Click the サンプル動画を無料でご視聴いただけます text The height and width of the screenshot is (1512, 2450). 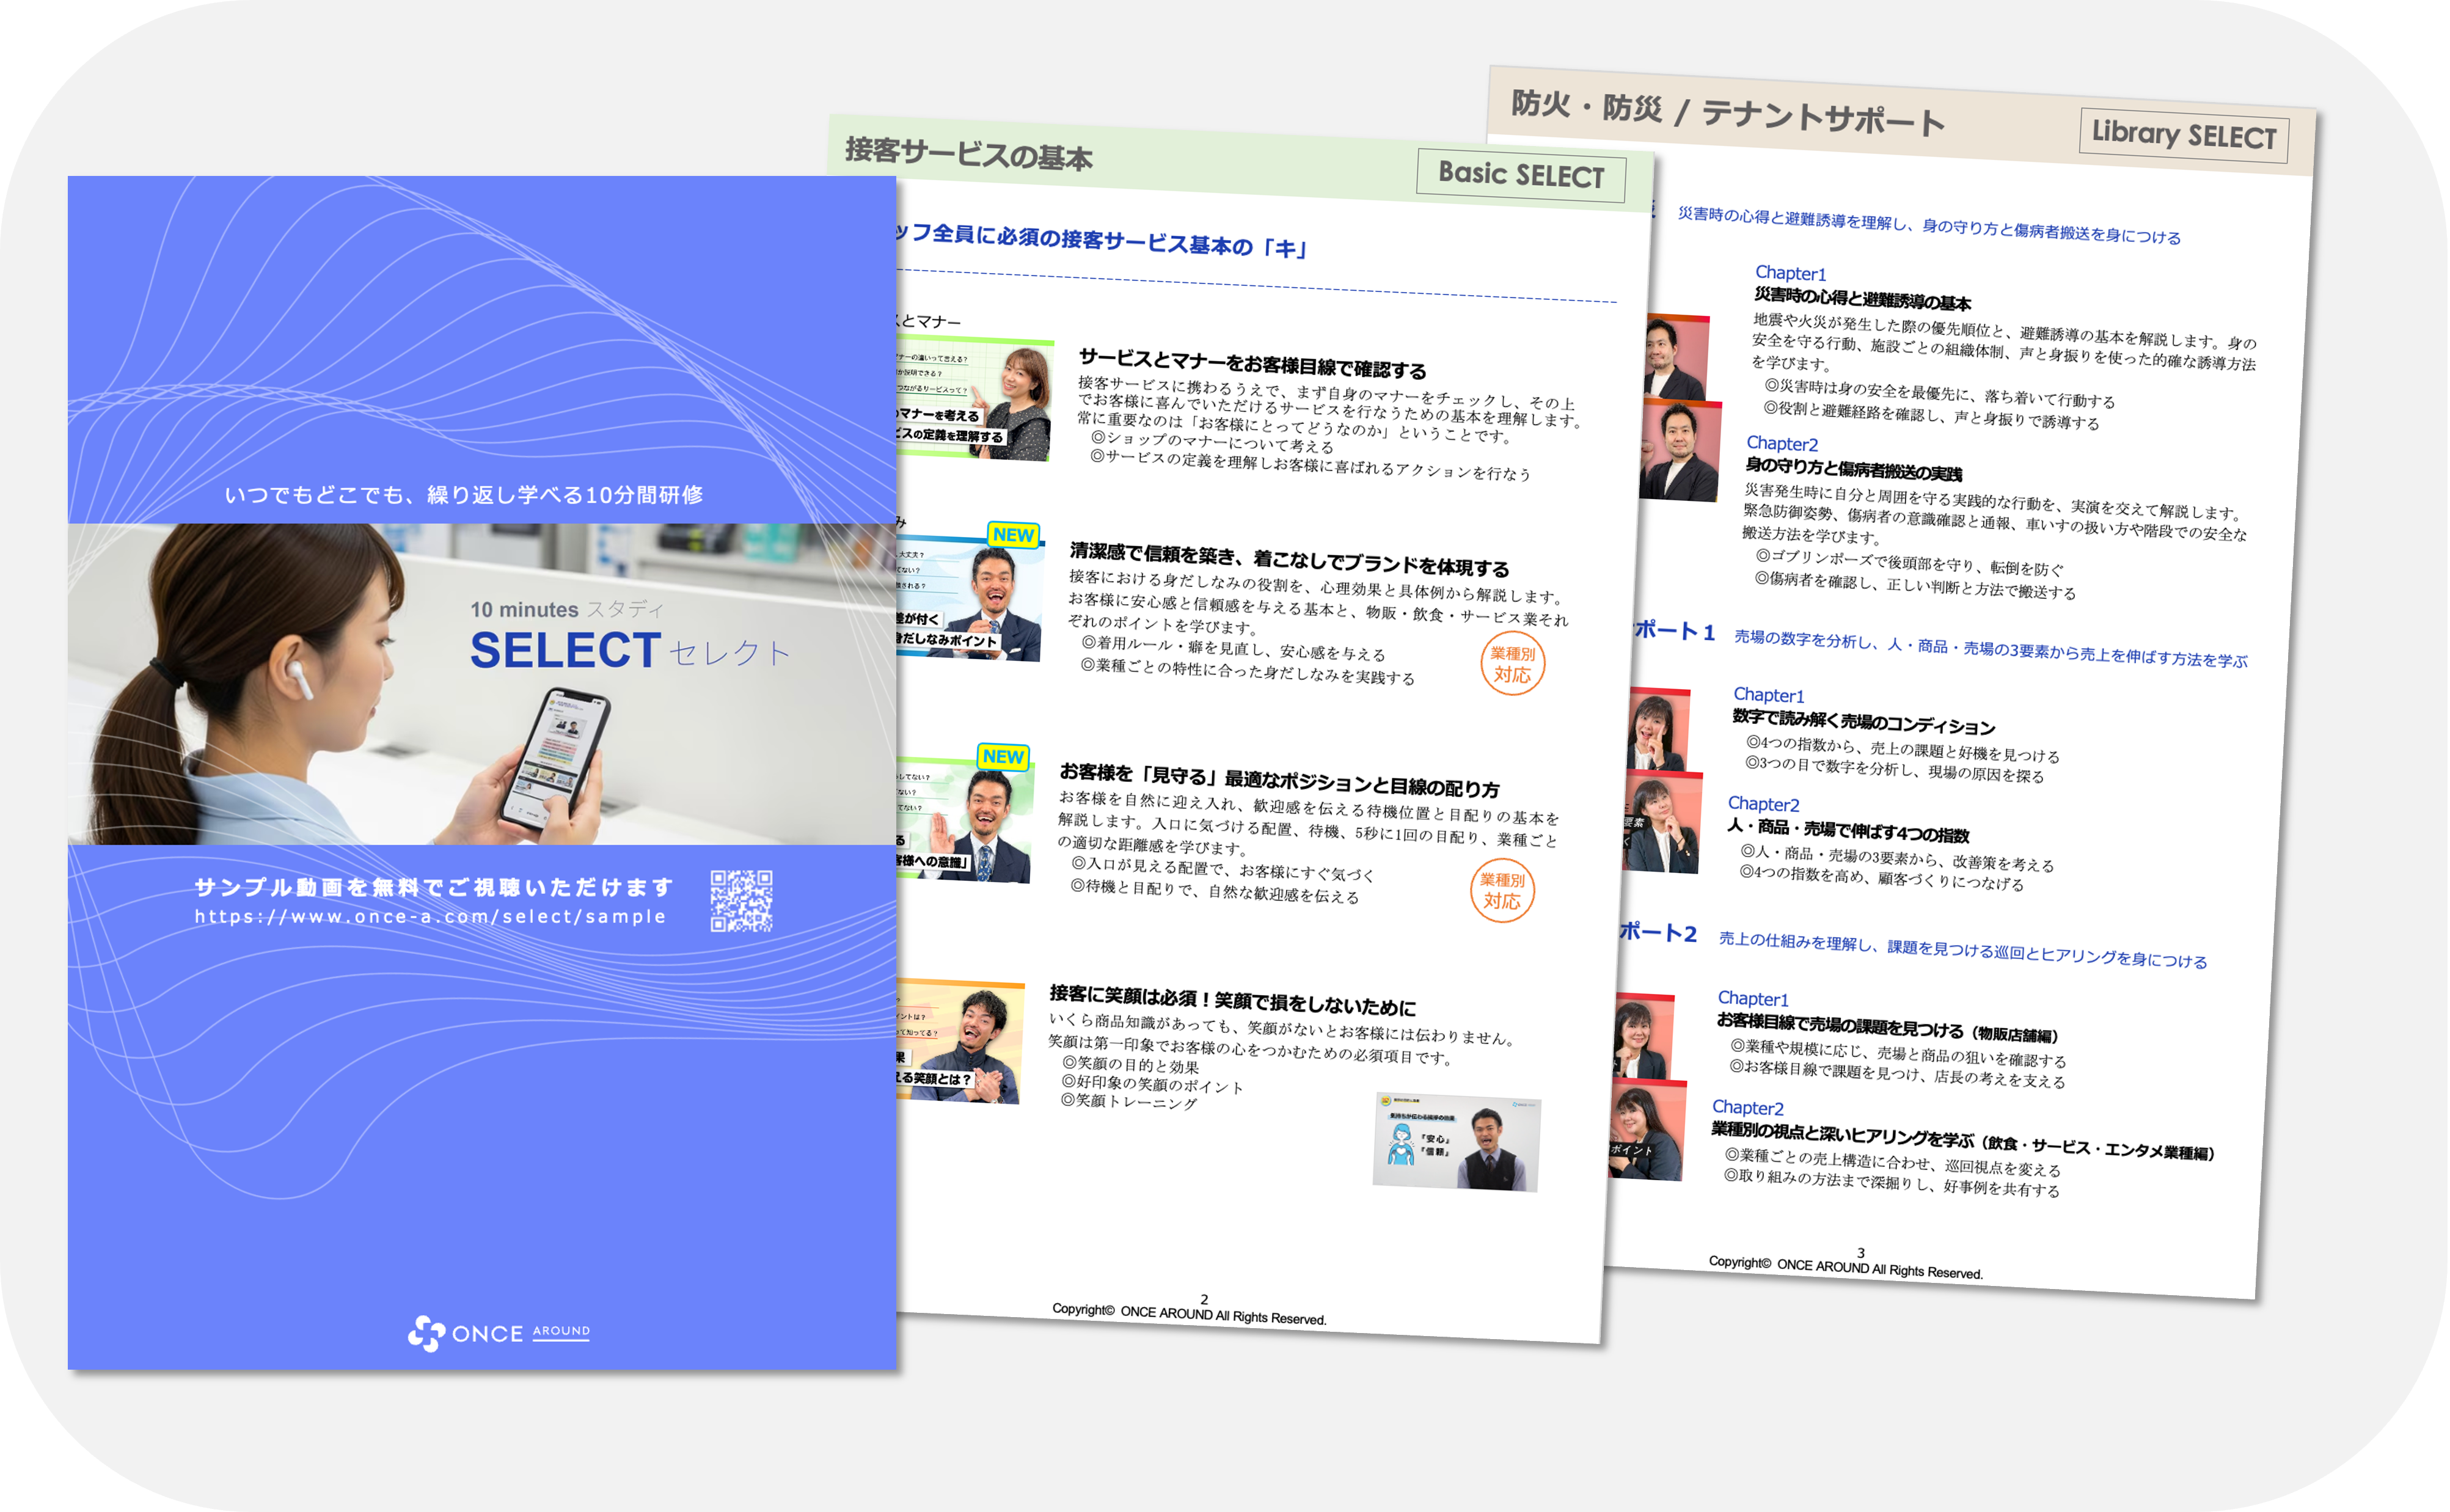click(433, 887)
